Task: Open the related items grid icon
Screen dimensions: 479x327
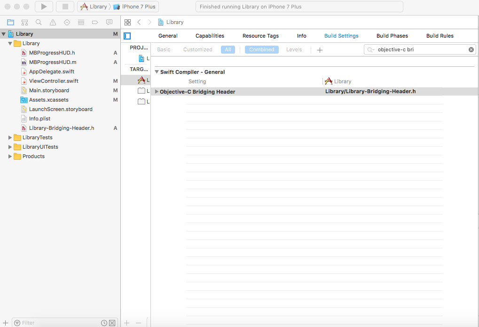Action: (x=127, y=22)
